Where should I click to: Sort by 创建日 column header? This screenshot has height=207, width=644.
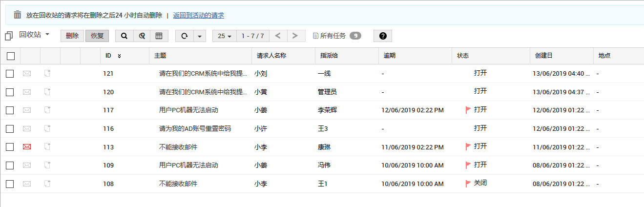[543, 56]
